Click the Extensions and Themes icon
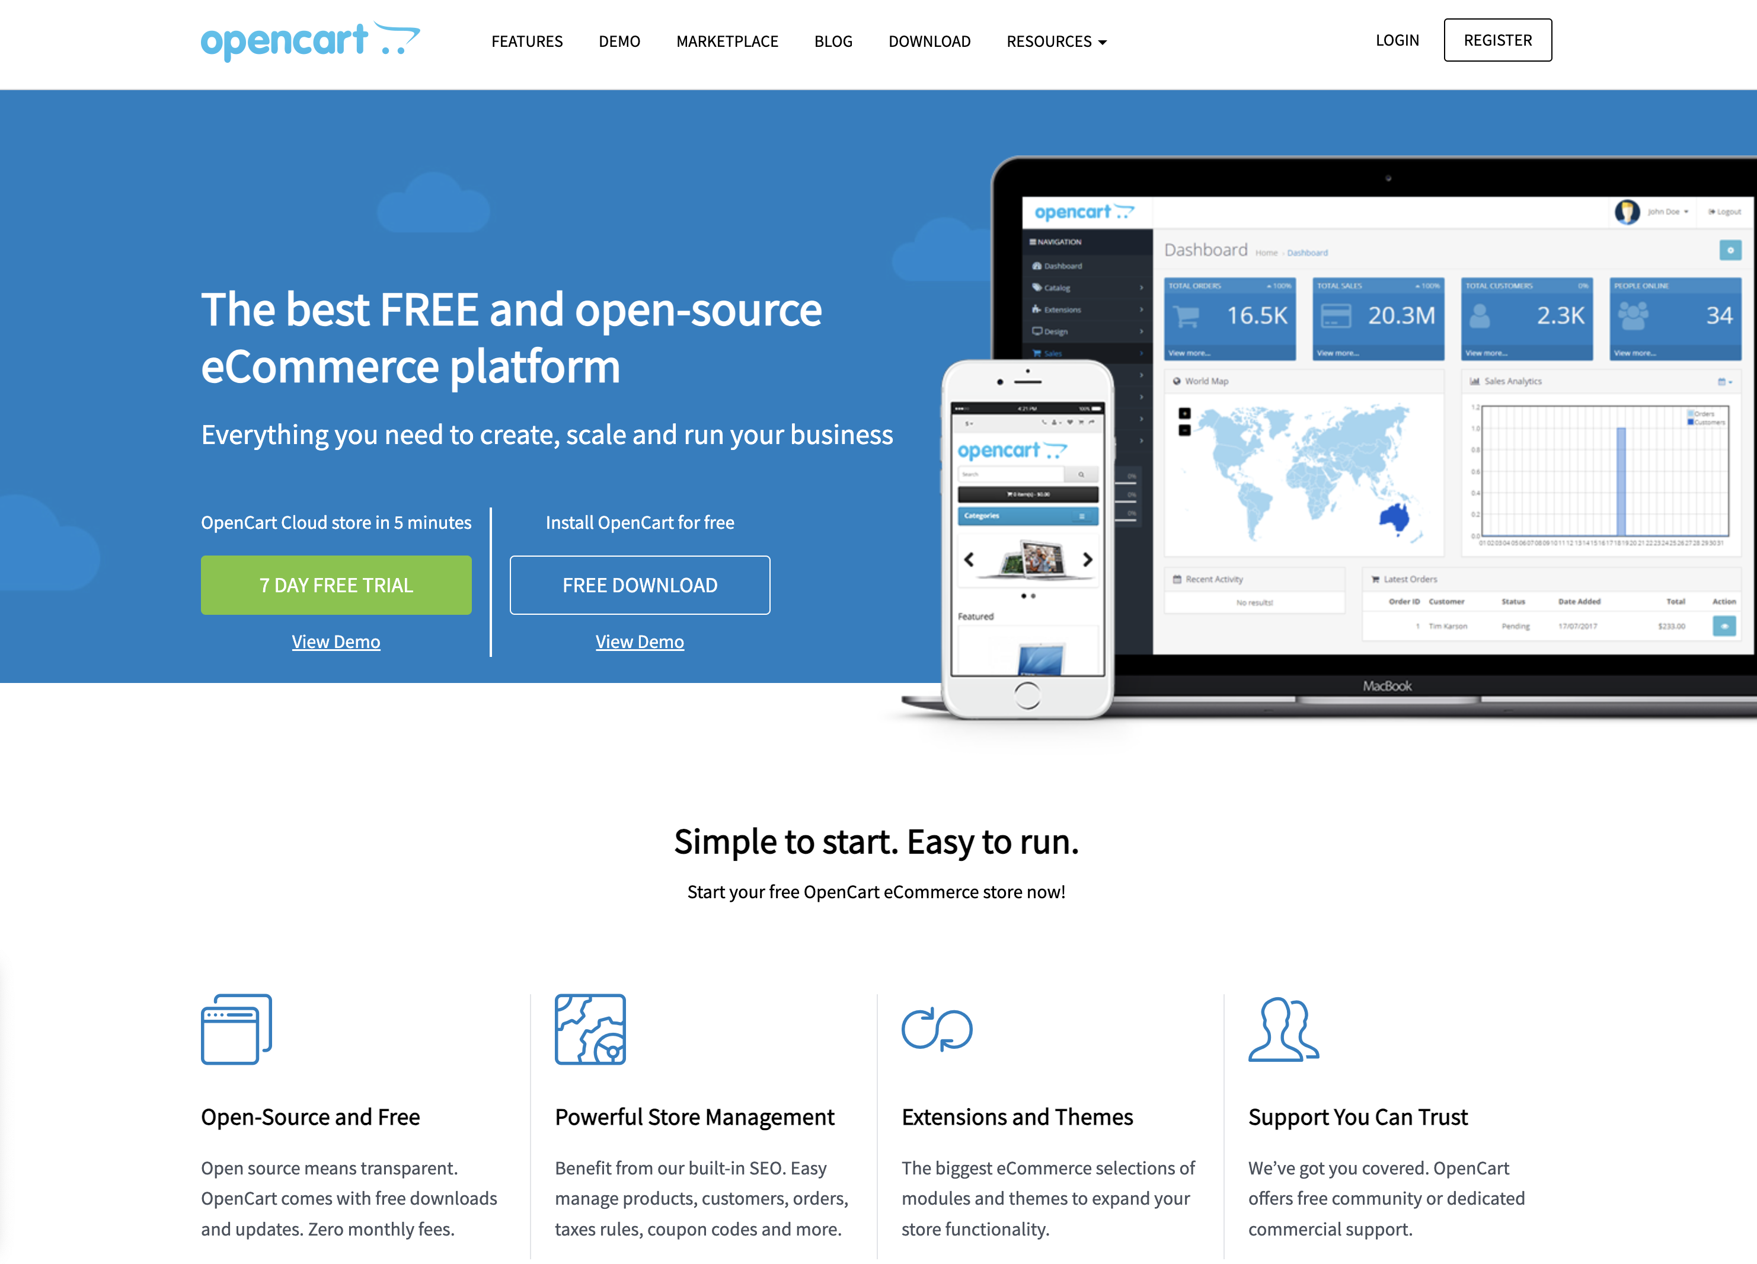 click(x=938, y=1029)
